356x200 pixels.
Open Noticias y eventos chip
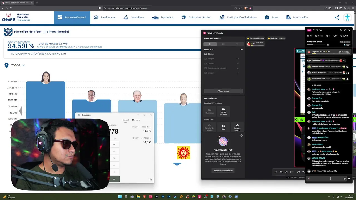point(276,38)
